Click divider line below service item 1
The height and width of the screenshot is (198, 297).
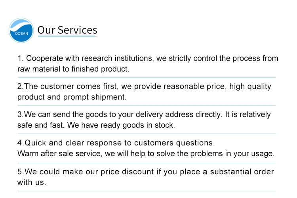146,77
